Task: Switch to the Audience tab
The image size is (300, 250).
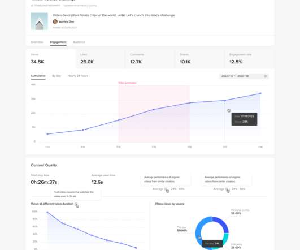Action: [79, 42]
